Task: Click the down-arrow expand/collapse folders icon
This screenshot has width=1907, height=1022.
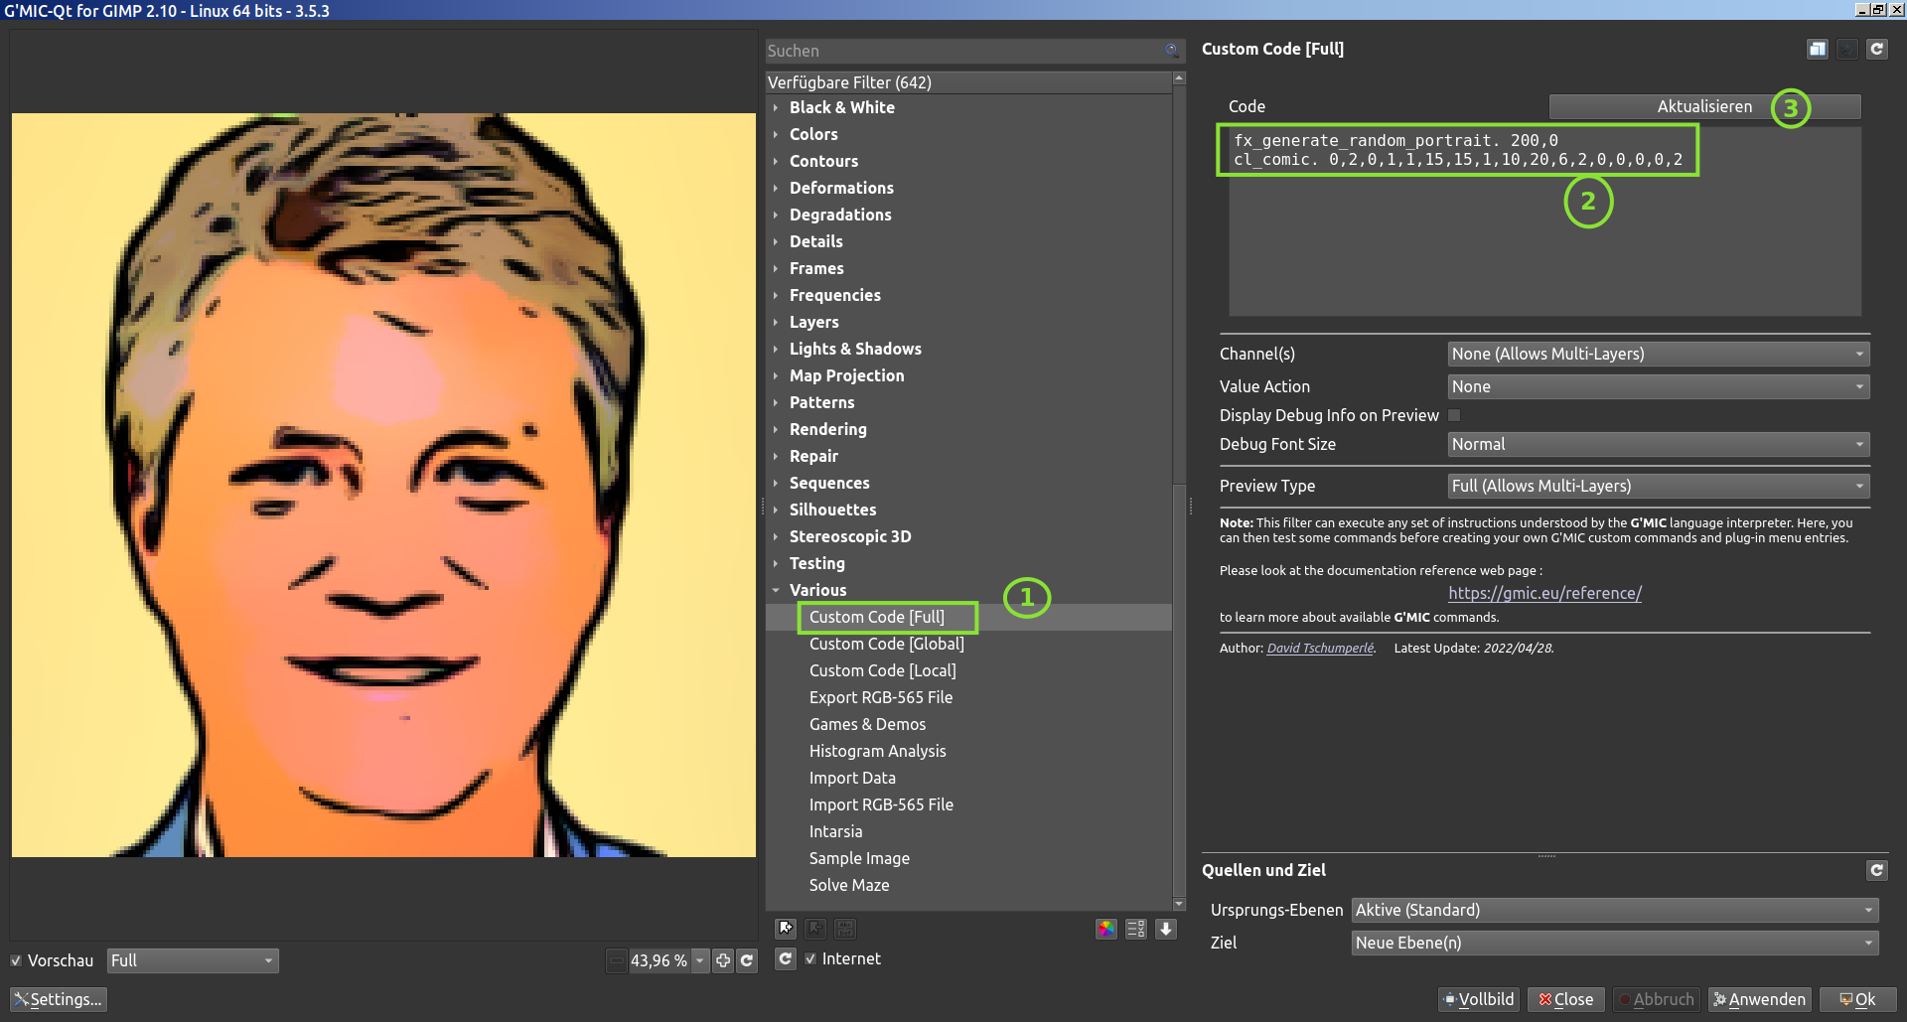Action: pos(1166,929)
